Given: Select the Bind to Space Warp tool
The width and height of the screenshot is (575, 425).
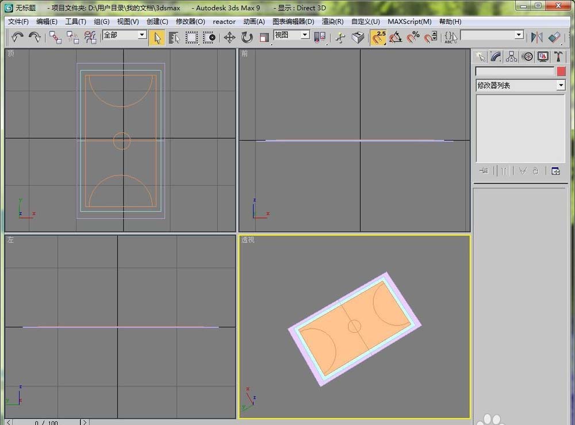Looking at the screenshot, I should [x=90, y=37].
